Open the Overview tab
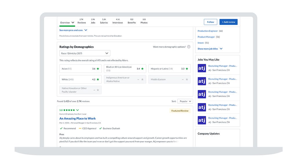This screenshot has height=168, width=297. pyautogui.click(x=65, y=23)
